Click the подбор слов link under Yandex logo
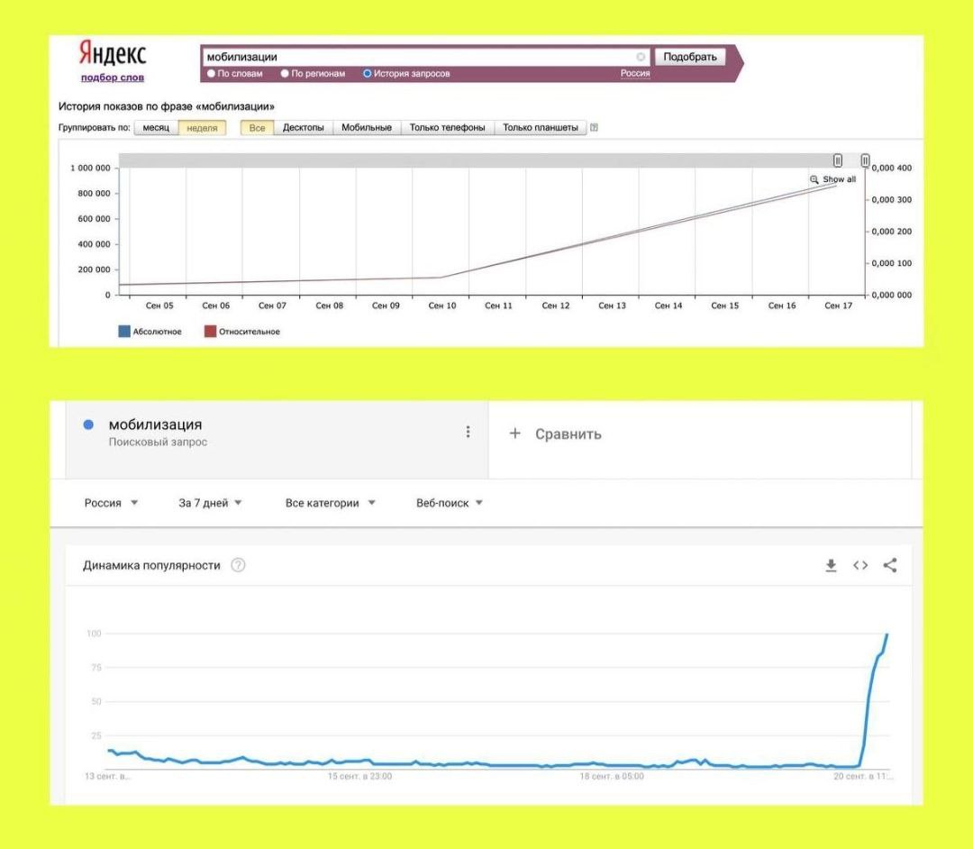This screenshot has height=849, width=973. tap(112, 78)
